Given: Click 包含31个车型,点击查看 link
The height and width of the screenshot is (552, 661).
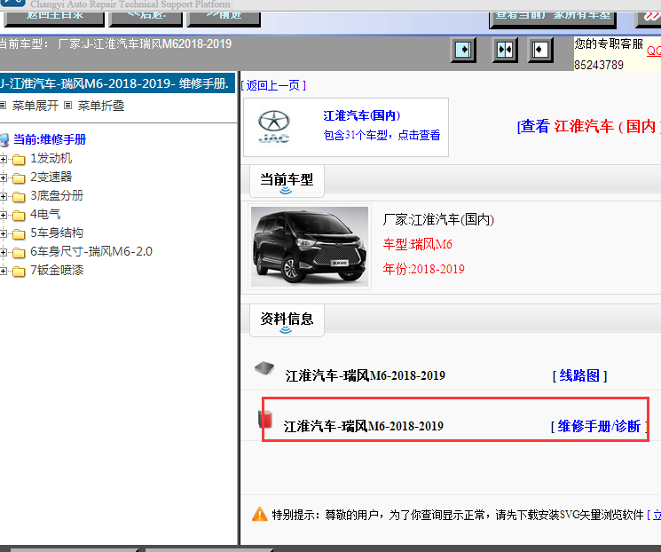Looking at the screenshot, I should pos(382,136).
